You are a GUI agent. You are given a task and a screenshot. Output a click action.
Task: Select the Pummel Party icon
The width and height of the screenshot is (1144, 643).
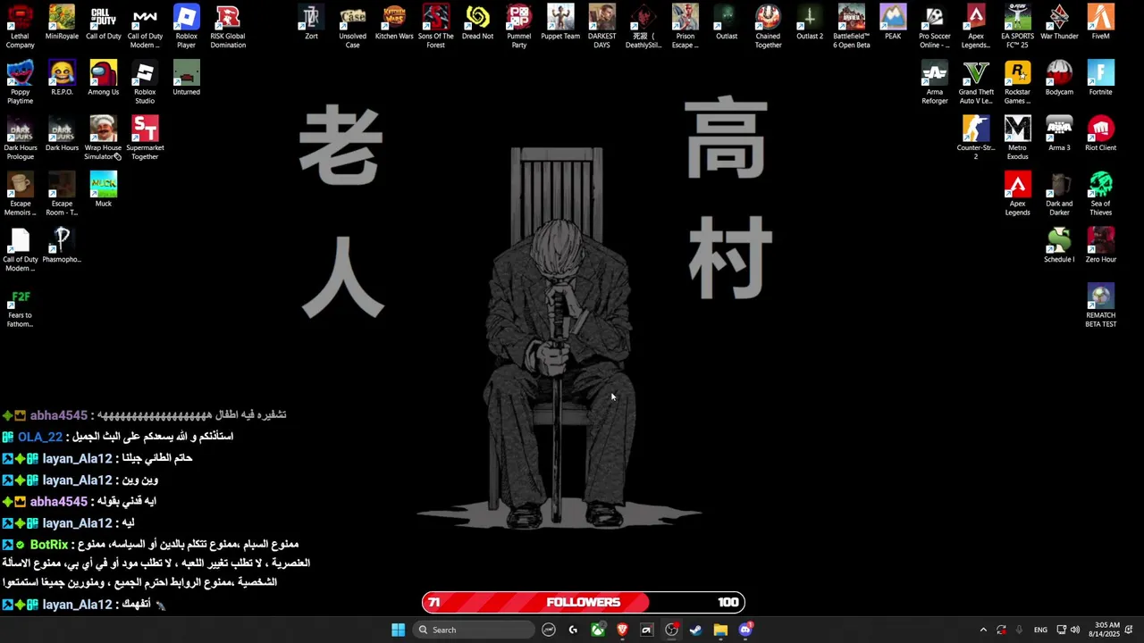pyautogui.click(x=518, y=27)
